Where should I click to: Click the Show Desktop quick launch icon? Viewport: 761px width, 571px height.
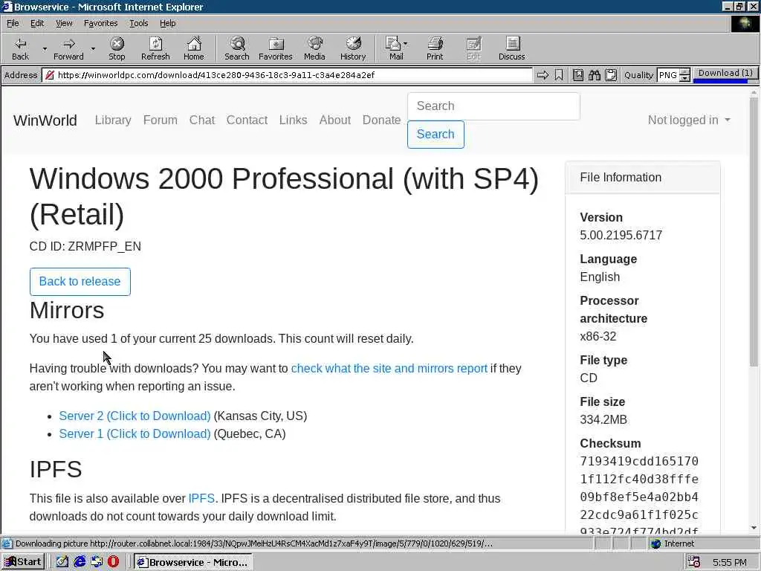tap(62, 562)
